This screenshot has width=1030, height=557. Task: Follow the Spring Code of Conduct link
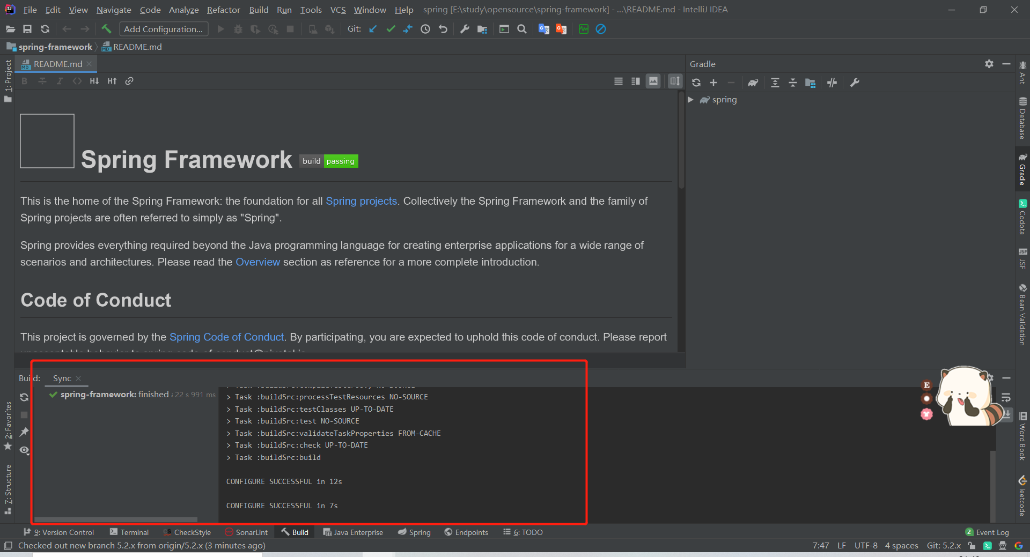(x=226, y=337)
